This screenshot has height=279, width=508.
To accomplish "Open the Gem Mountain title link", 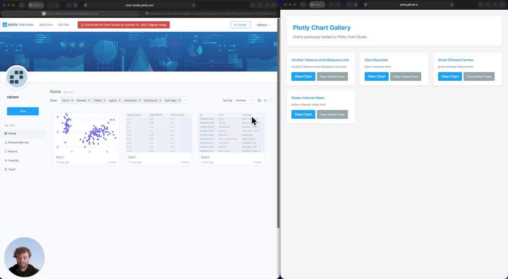I will 376,60.
